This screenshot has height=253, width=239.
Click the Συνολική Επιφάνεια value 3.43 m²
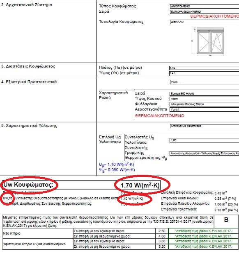point(221,193)
